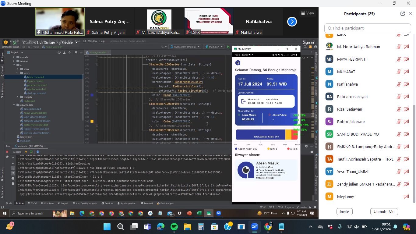Select participant Taufik Adriansah Saputra - TRPL
The width and height of the screenshot is (416, 234).
coord(367,159)
